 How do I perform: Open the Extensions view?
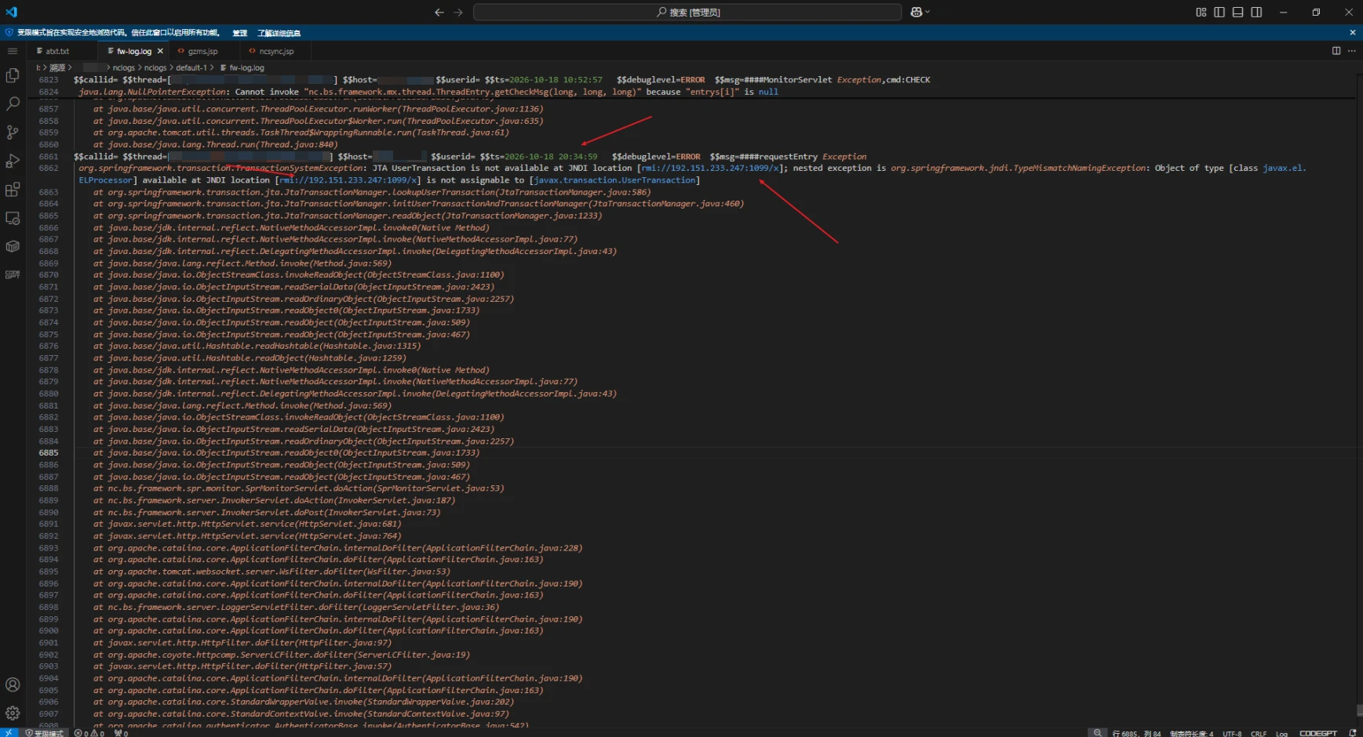[13, 190]
